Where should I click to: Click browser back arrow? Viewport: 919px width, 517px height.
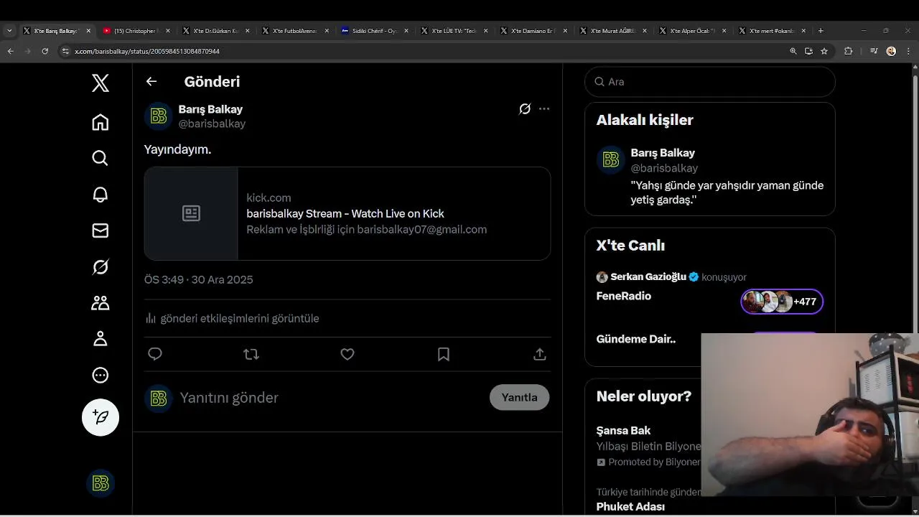click(10, 51)
